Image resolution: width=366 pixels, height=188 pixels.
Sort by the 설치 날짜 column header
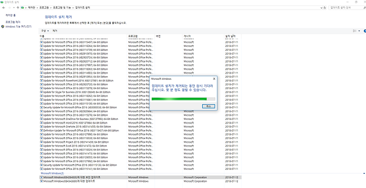[x=233, y=36]
